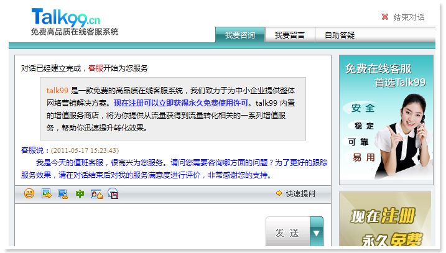
Task: Click the 首选Talk99 banner text
Action: click(400, 83)
